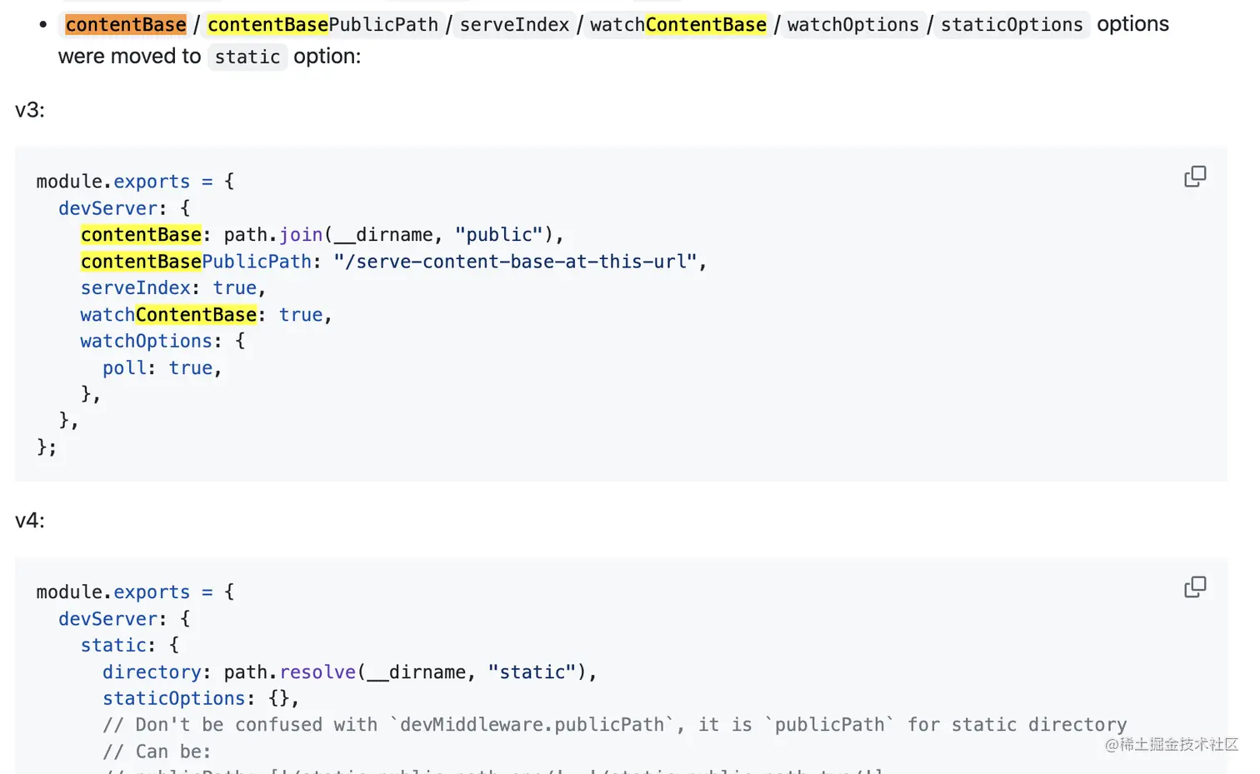Click the orange highlighted contentBase inline code
Viewport: 1260px width, 774px height.
[x=126, y=25]
